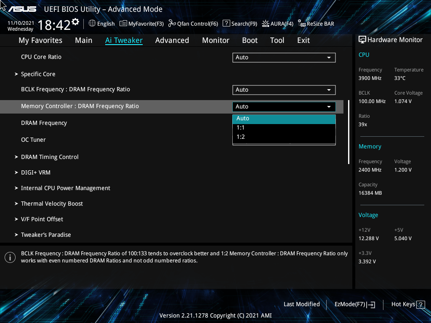Click the info circle icon

pos(10,257)
